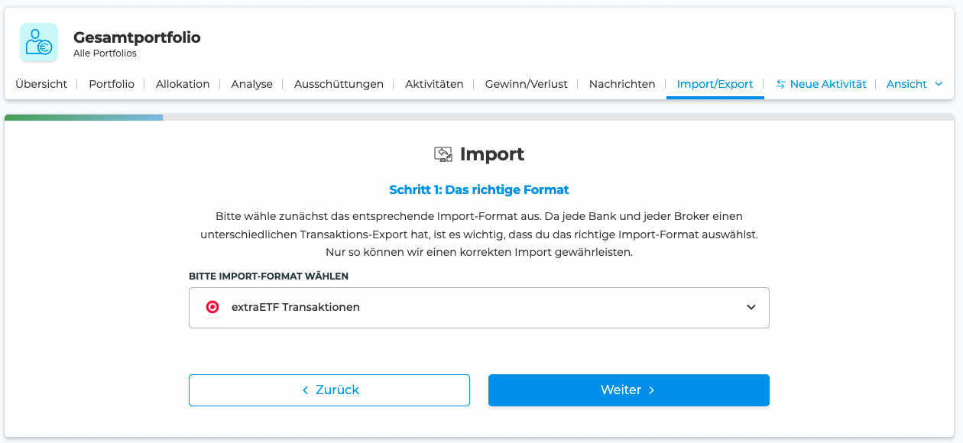
Task: Click the extraETF logo in format selector
Action: (x=212, y=307)
